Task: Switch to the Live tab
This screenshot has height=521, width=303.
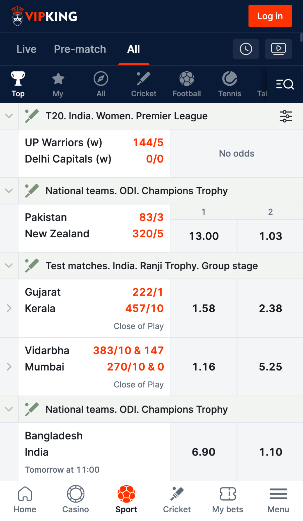Action: (x=26, y=49)
